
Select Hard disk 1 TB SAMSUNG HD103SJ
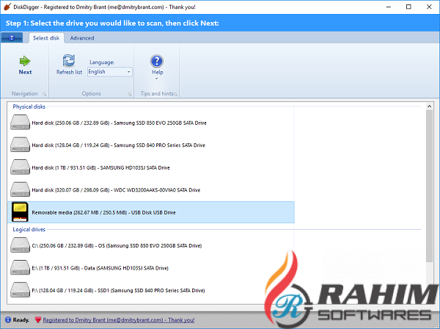(152, 167)
